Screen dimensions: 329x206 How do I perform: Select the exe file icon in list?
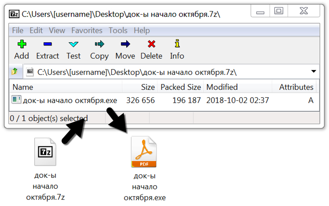coord(16,99)
